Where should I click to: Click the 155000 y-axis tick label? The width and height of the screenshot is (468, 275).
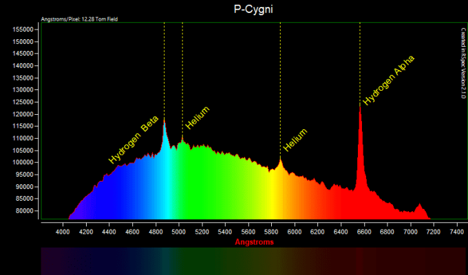pyautogui.click(x=24, y=30)
